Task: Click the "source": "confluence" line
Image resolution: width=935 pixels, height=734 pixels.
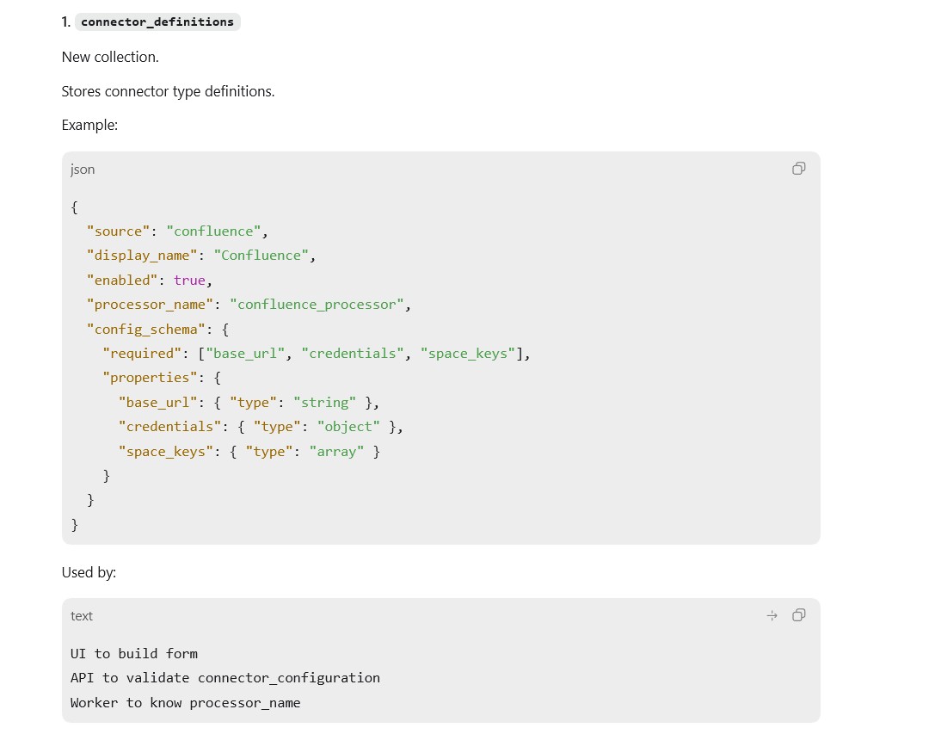Action: 178,231
